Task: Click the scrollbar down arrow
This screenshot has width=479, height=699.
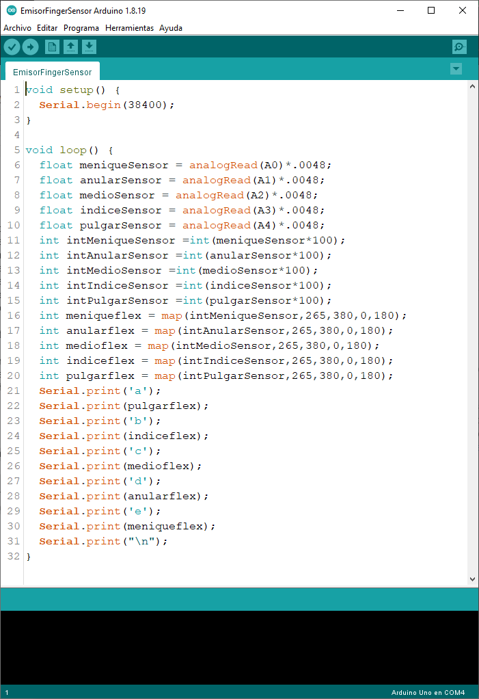Action: tap(472, 579)
